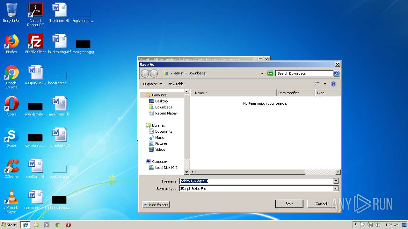408x229 pixels.
Task: Open the Organize dropdown menu
Action: point(152,84)
